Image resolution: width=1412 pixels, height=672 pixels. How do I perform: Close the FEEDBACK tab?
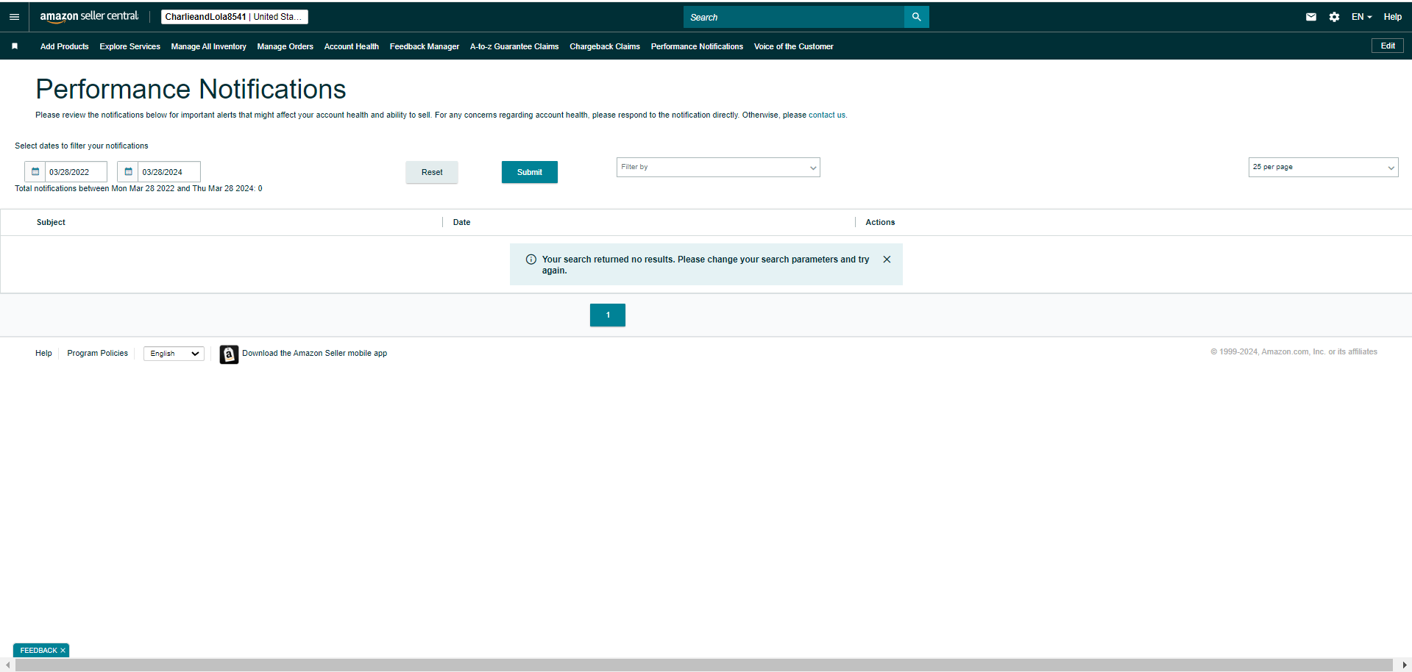[63, 651]
